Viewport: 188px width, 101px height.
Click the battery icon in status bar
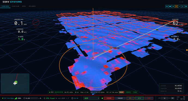tap(24, 98)
